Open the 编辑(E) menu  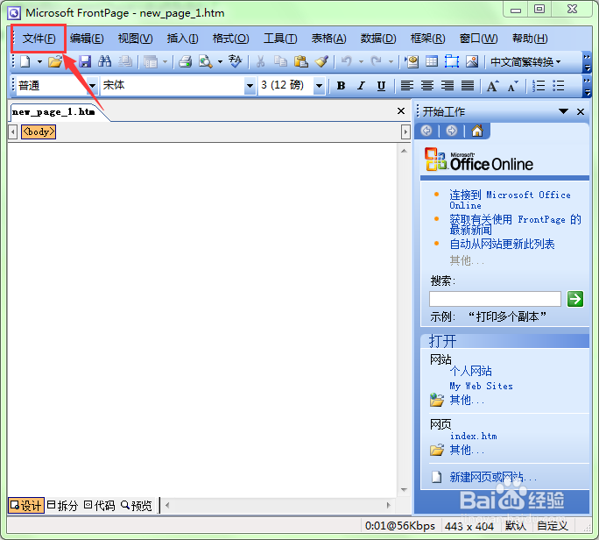(x=87, y=39)
